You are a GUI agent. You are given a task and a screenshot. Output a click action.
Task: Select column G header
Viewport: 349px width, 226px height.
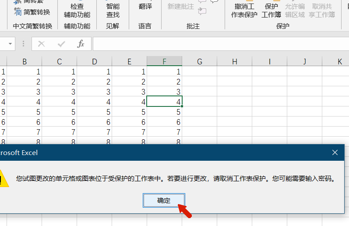tap(199, 61)
